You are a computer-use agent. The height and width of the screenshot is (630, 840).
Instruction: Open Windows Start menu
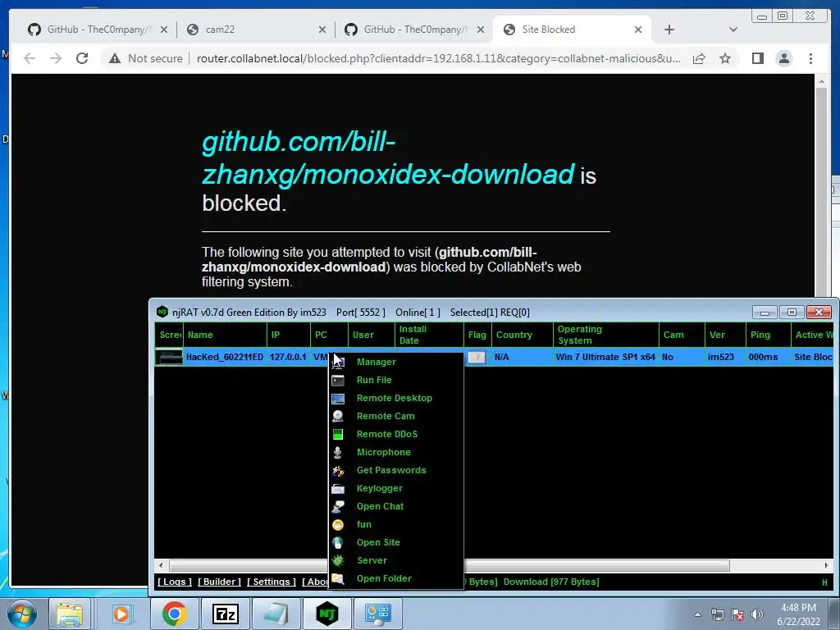22,614
